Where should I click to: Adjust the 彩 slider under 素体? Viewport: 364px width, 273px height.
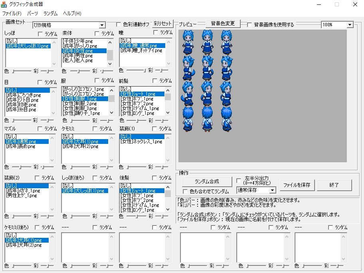point(107,71)
